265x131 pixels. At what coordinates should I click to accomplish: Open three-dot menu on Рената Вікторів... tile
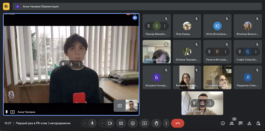pos(226,52)
